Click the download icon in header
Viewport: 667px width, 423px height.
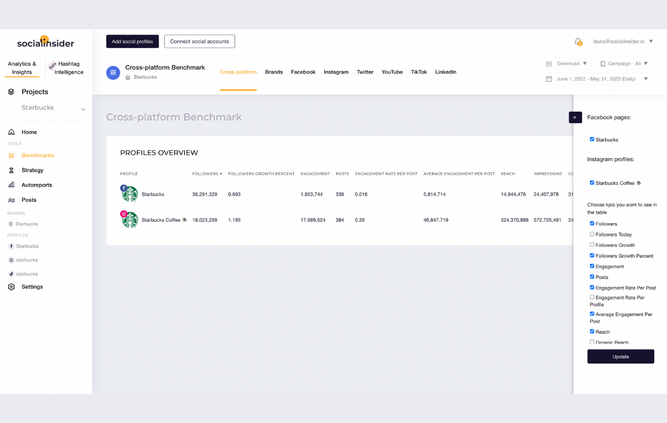tap(549, 63)
